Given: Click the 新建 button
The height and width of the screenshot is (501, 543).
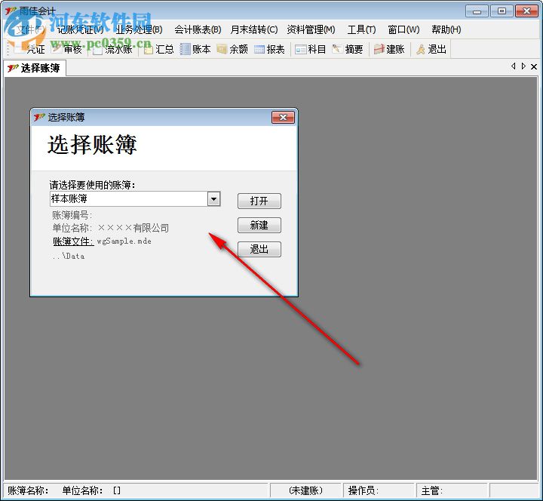Looking at the screenshot, I should point(259,225).
